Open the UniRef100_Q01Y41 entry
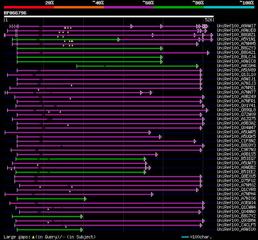 pyautogui.click(x=236, y=105)
